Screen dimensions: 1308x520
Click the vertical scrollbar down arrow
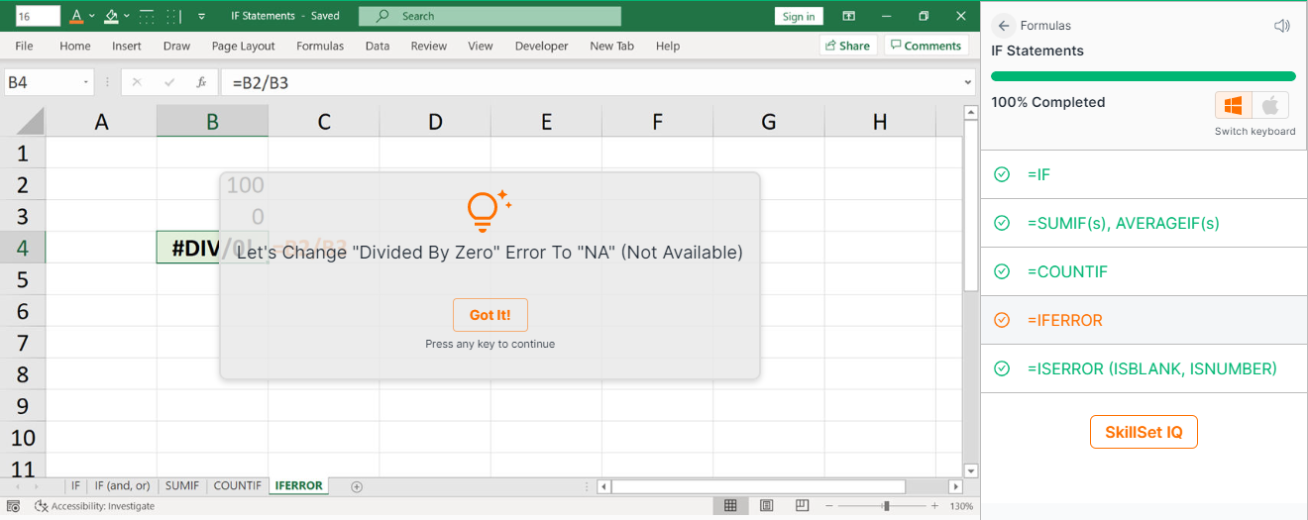point(971,471)
